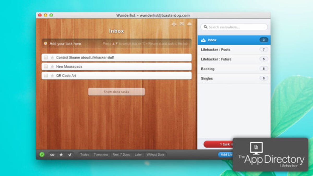Check off the 'QR Code Art' task
The image size is (313, 176).
pos(46,76)
